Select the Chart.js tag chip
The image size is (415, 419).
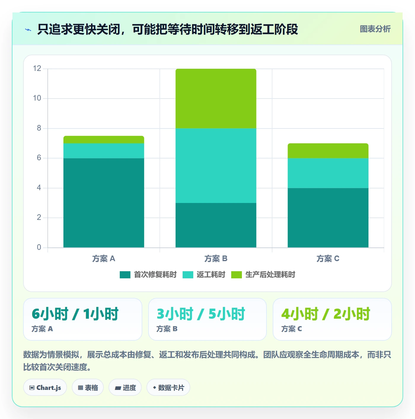(x=45, y=388)
